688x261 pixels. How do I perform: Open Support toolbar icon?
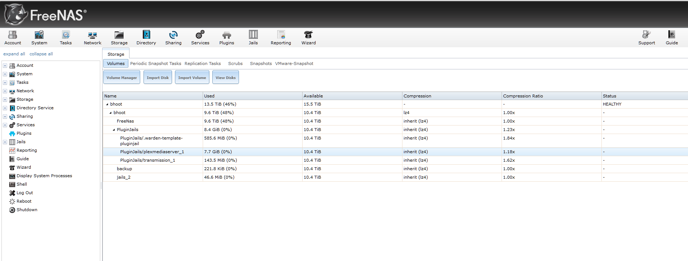647,38
